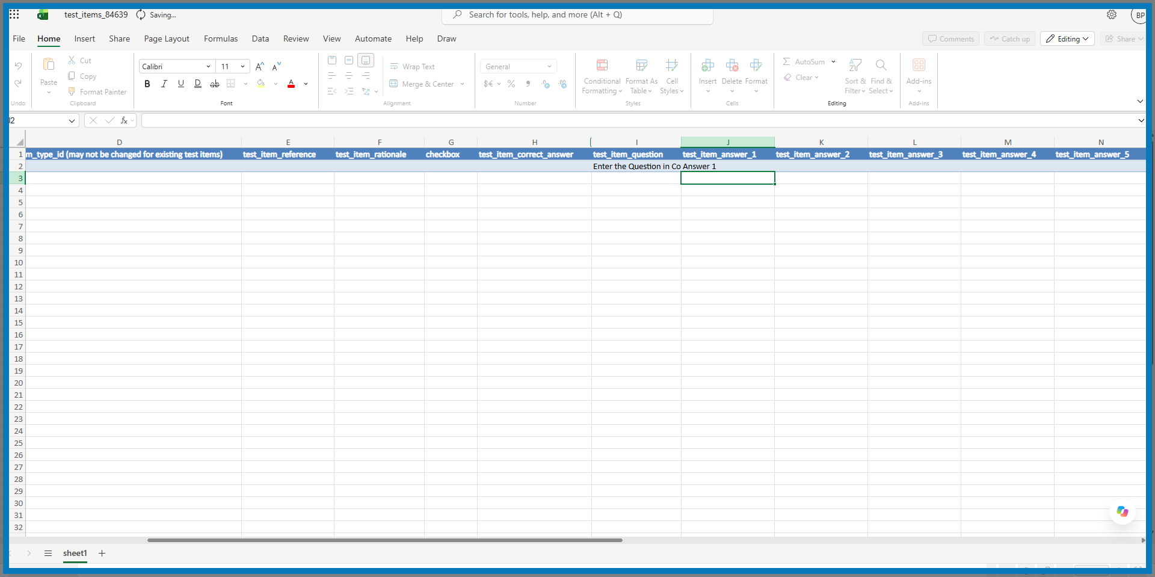The height and width of the screenshot is (577, 1155).
Task: Open the AutoSum dropdown arrow
Action: tap(833, 62)
